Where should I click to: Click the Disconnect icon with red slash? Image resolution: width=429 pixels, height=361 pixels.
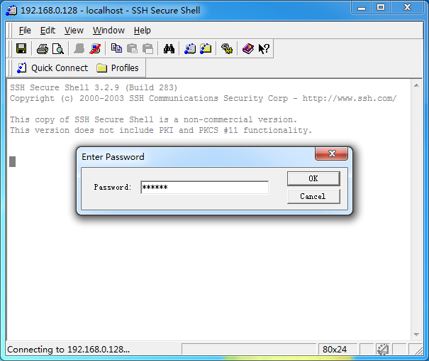point(95,49)
